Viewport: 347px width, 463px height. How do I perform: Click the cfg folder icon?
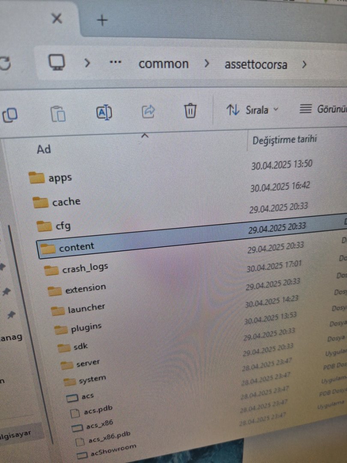44,226
